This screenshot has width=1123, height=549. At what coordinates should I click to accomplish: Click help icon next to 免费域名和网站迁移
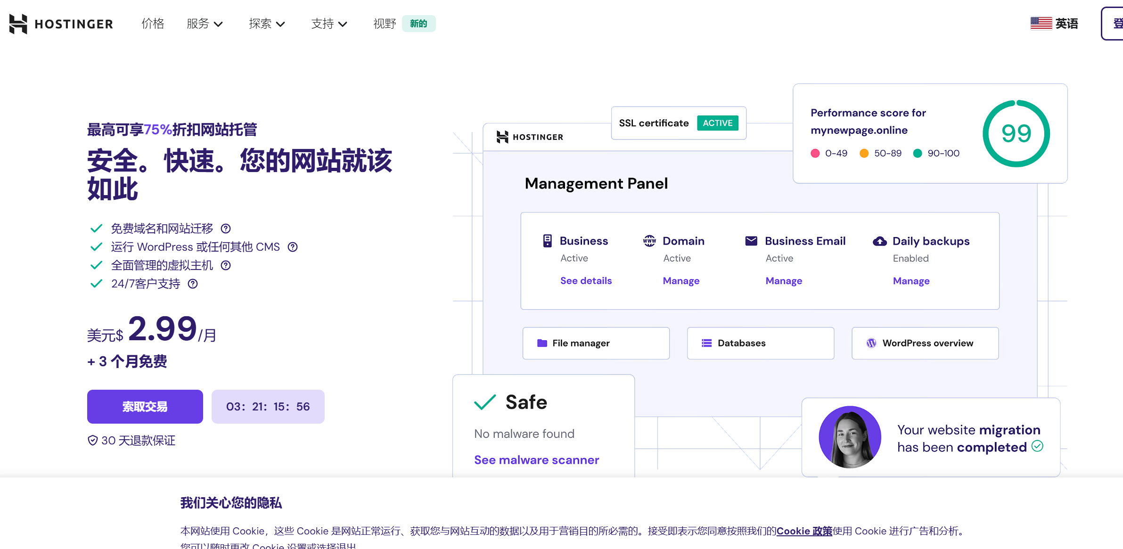click(226, 229)
